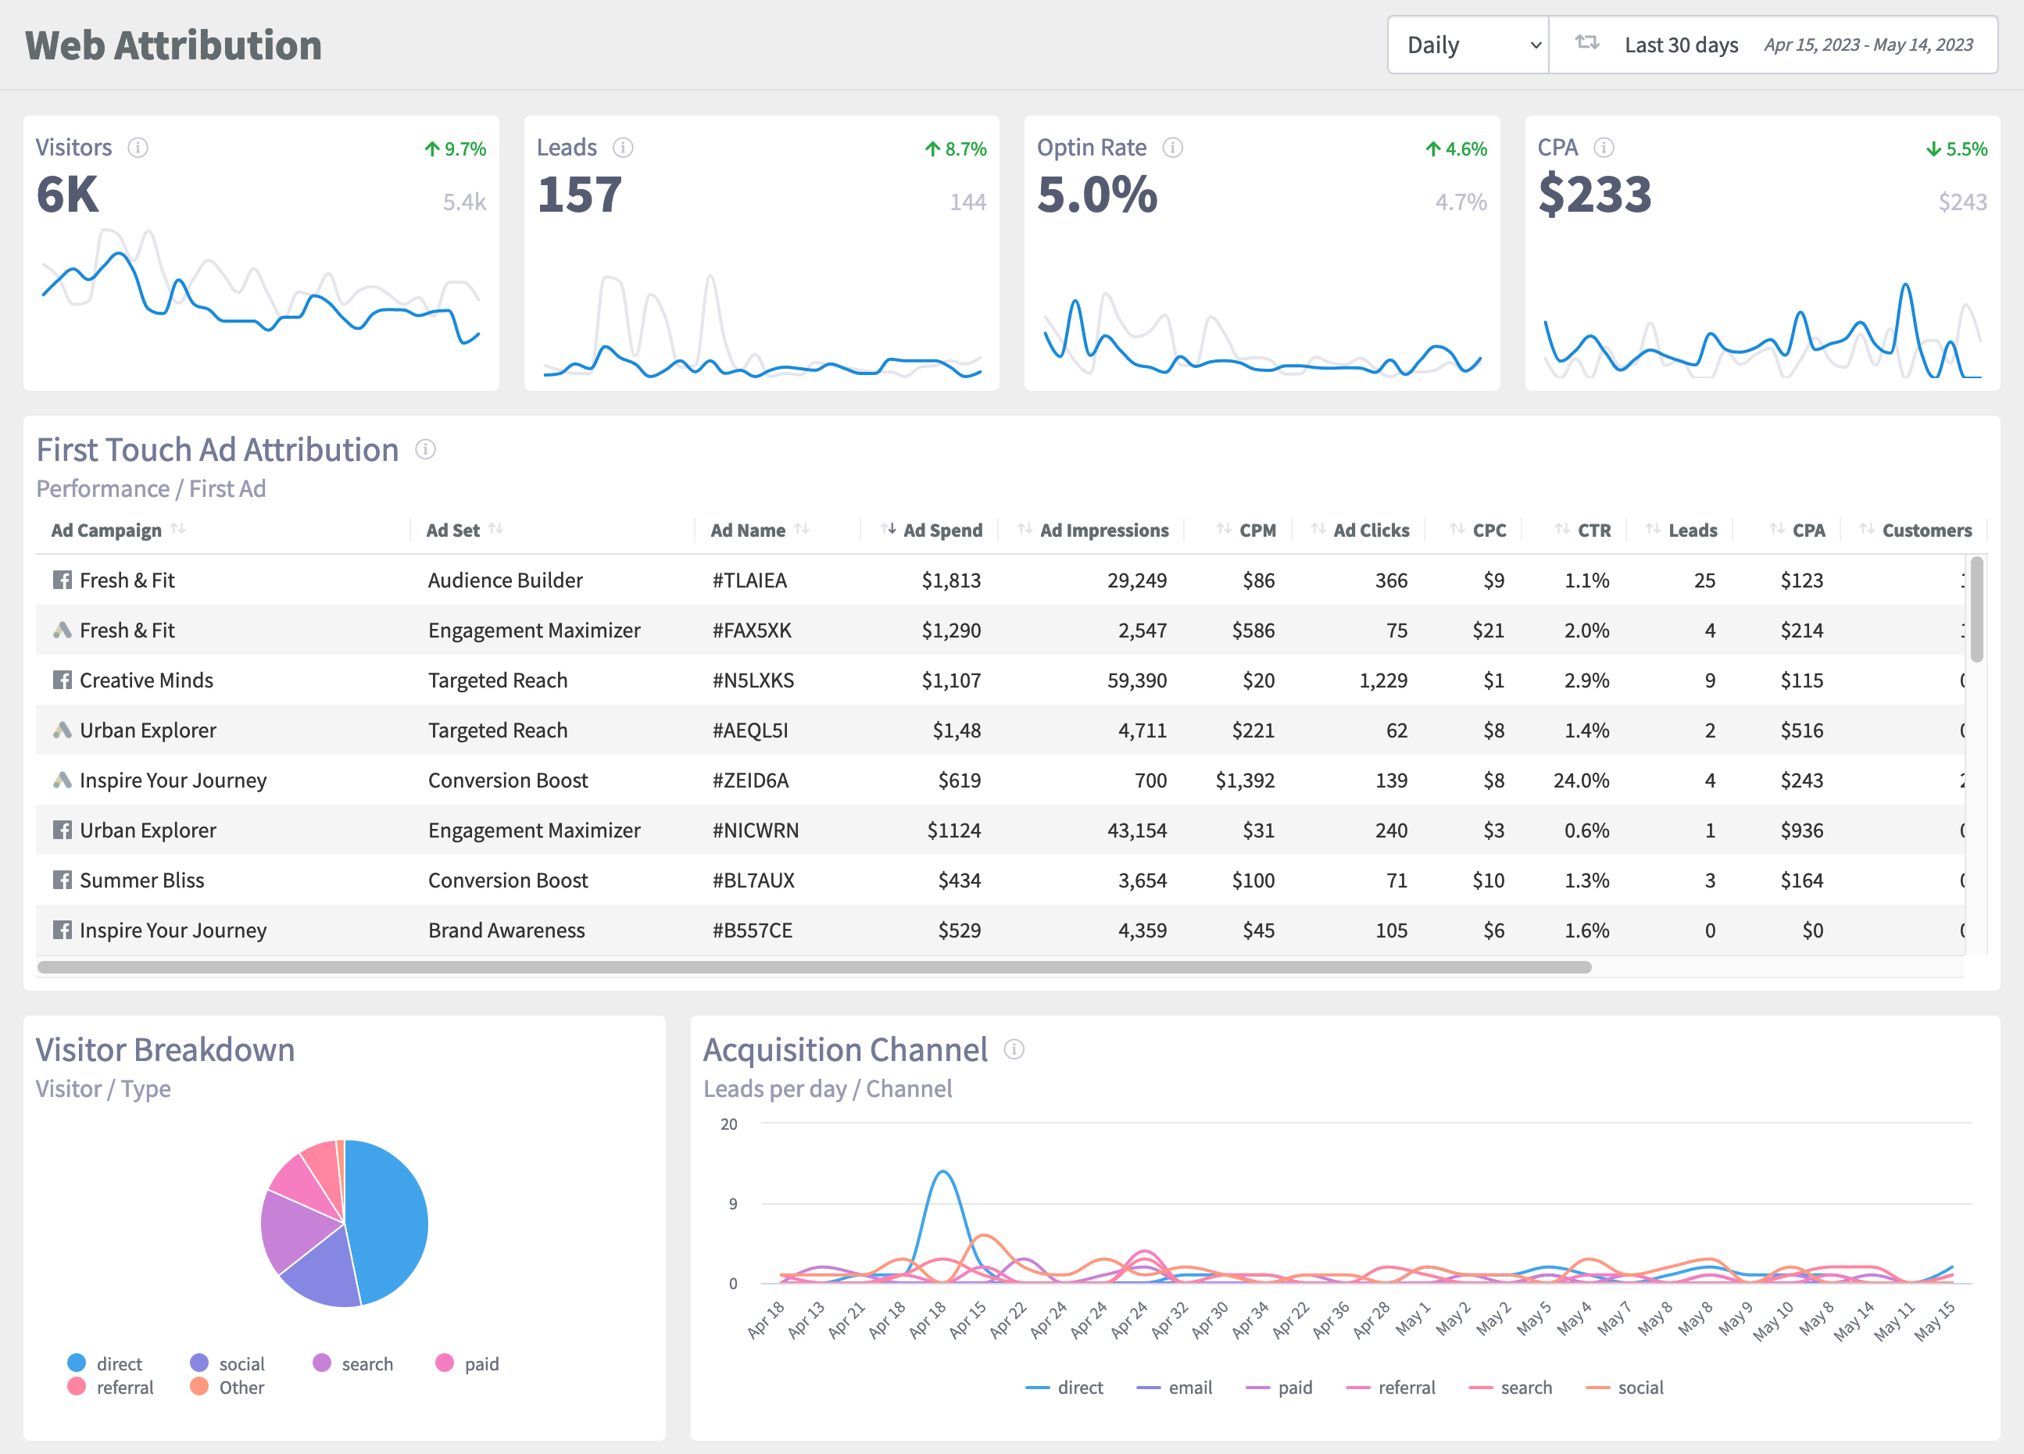The width and height of the screenshot is (2024, 1454).
Task: Click the Web Attribution page title
Action: click(x=174, y=45)
